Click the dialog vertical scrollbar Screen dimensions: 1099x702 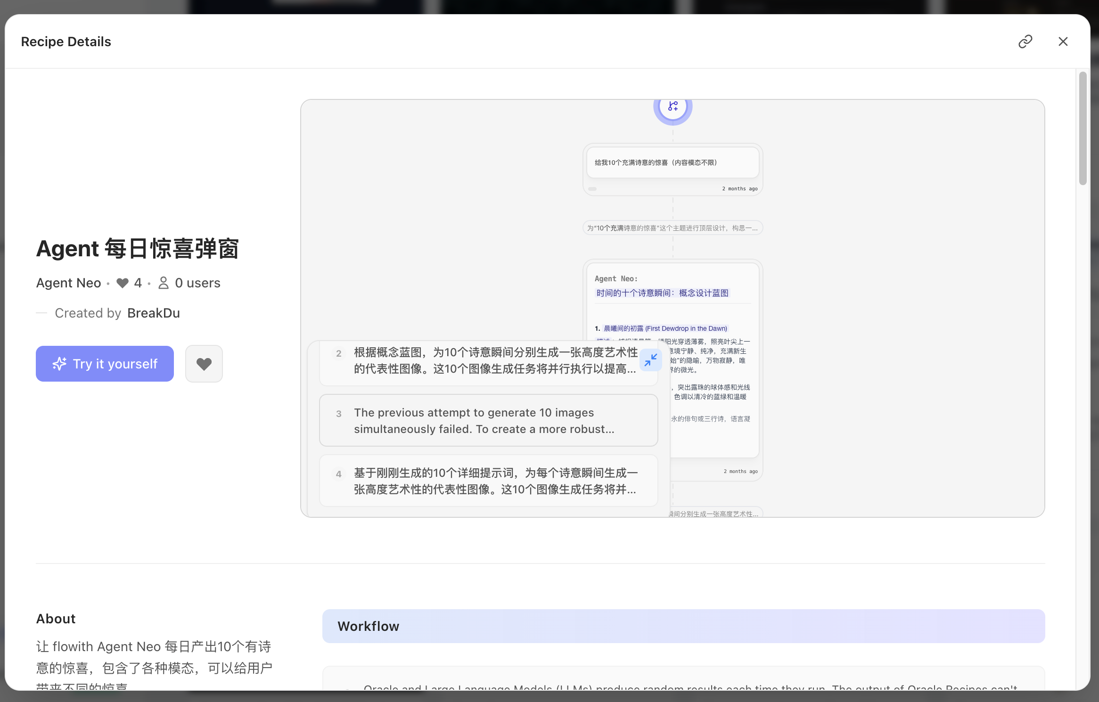click(1083, 128)
